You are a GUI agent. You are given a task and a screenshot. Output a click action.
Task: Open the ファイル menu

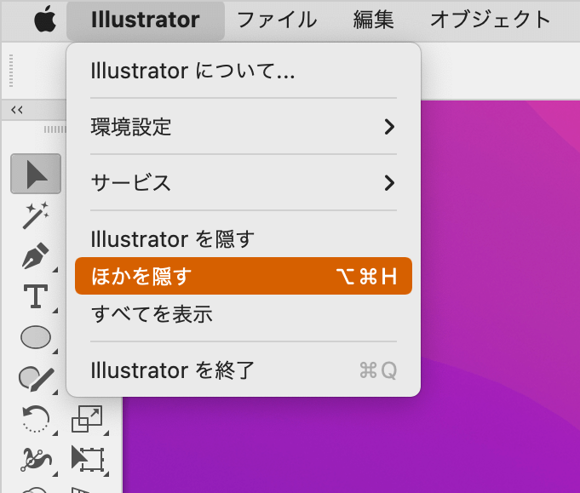[277, 20]
